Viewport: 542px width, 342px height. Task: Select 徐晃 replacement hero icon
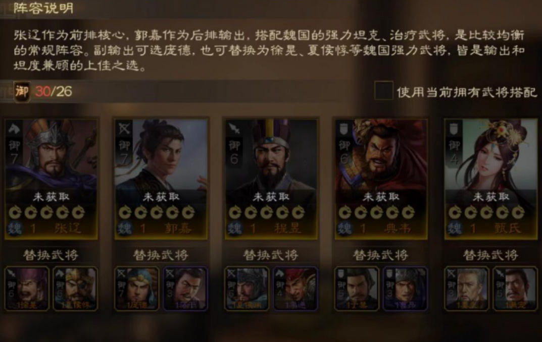coord(27,289)
